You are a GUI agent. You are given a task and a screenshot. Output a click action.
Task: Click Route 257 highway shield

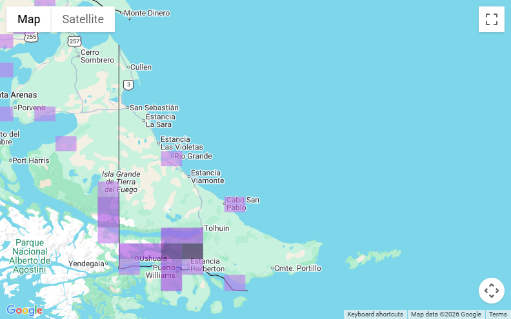pyautogui.click(x=75, y=41)
